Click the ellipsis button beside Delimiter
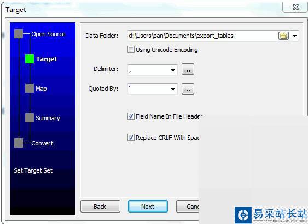Image resolution: width=308 pixels, height=224 pixels. tap(188, 69)
